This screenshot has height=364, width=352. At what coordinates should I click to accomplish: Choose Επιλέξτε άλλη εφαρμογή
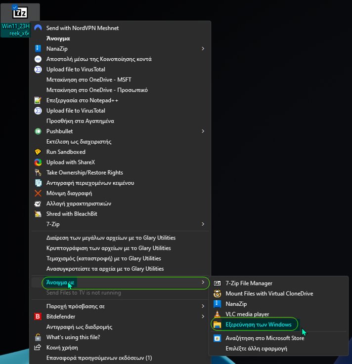pos(256,349)
